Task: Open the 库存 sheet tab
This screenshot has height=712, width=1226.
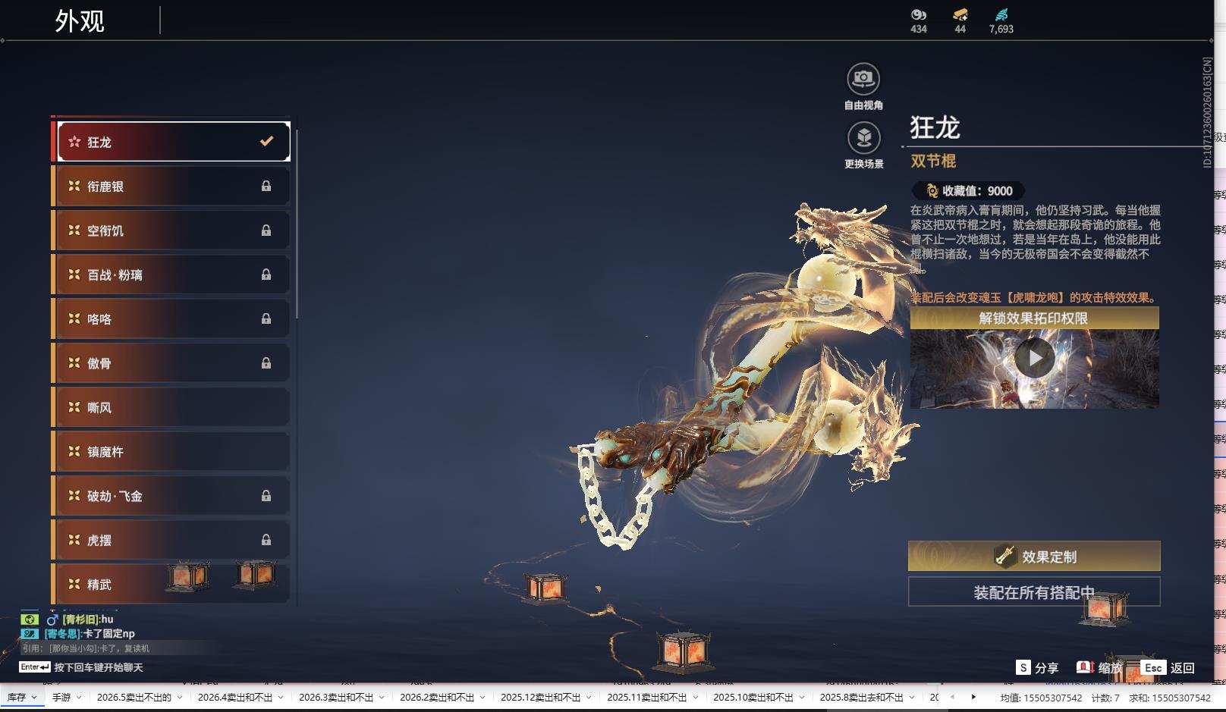Action: coord(17,697)
